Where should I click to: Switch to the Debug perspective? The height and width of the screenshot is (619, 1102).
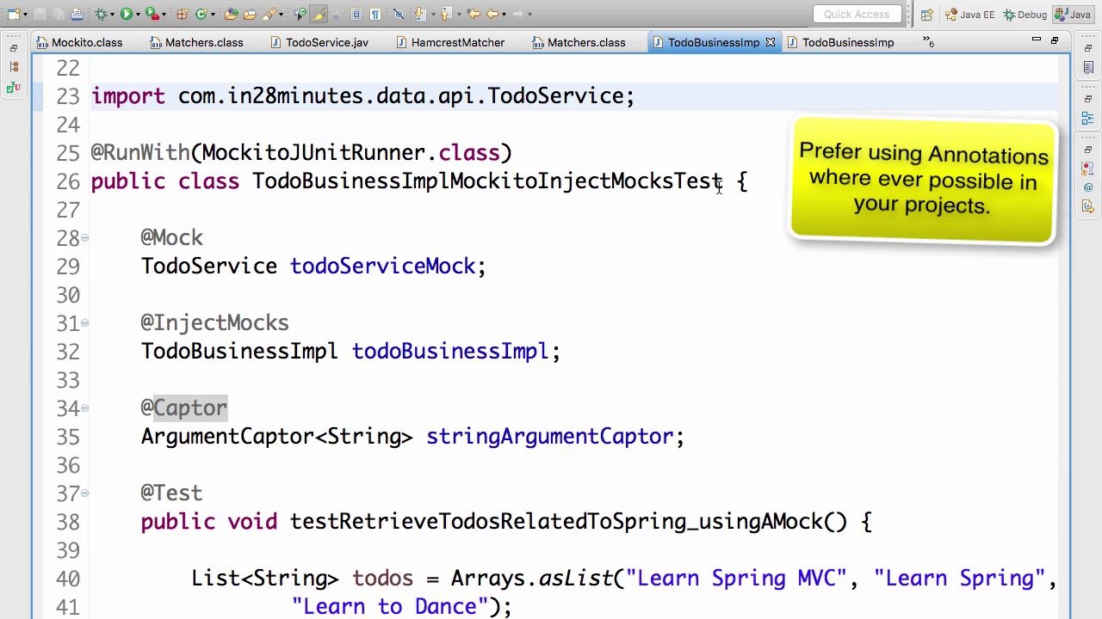[1025, 15]
